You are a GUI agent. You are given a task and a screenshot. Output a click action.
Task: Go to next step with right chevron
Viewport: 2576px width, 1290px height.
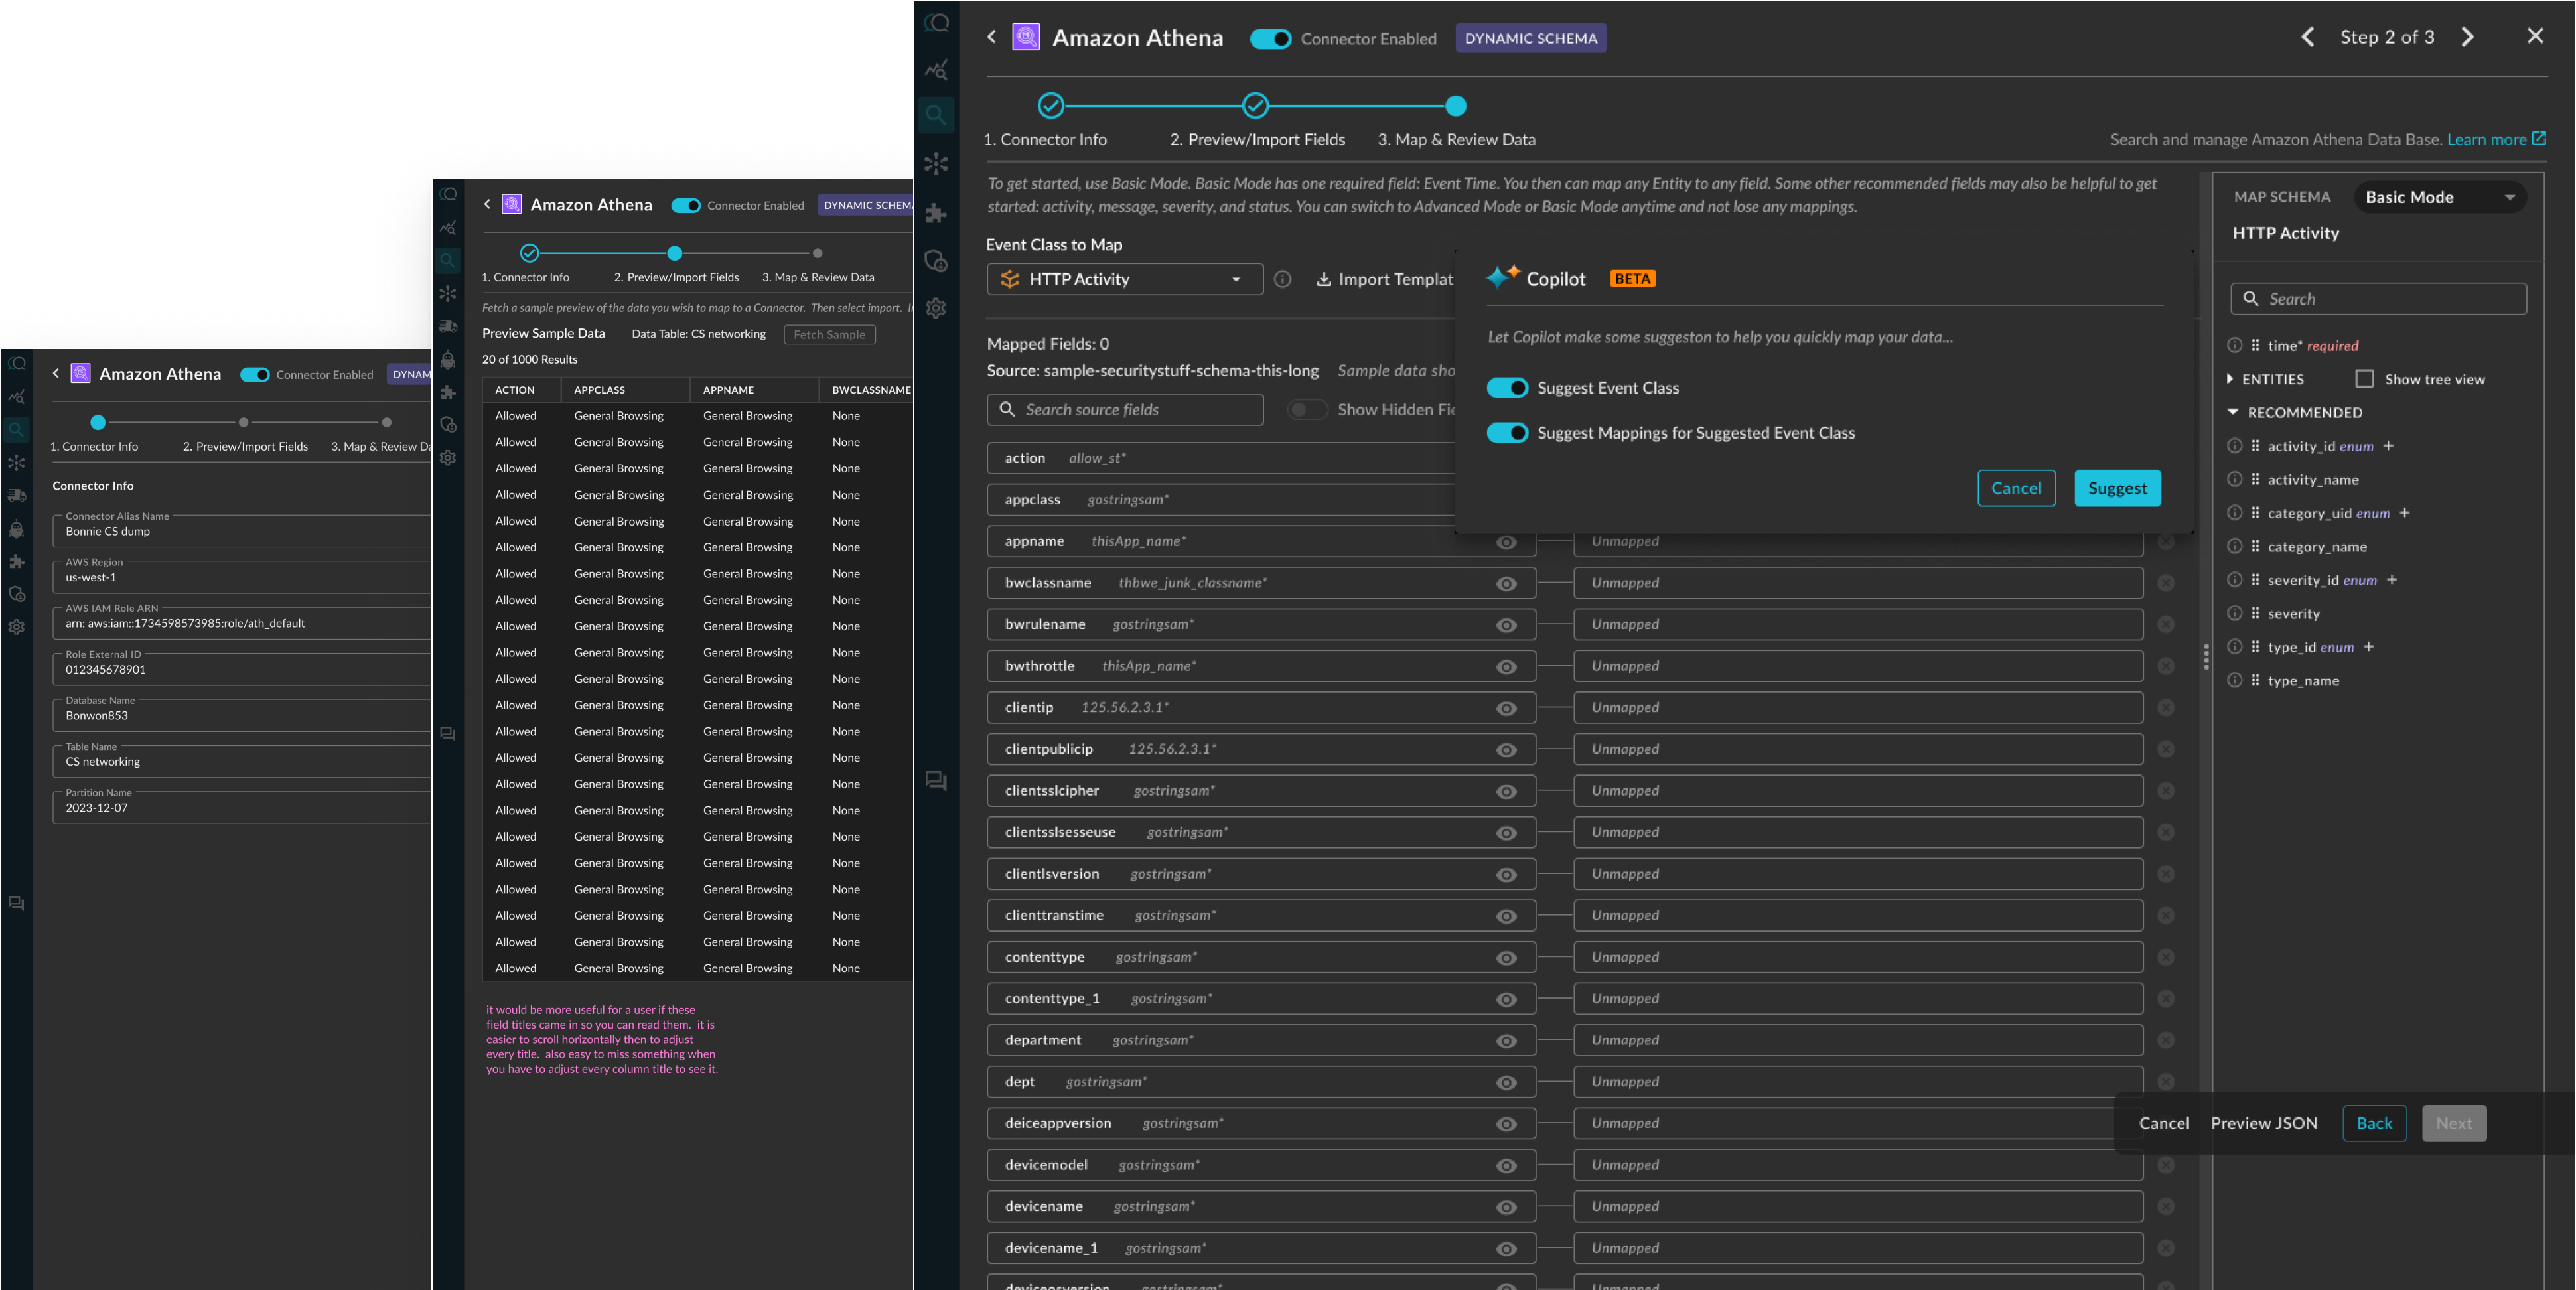(2467, 37)
